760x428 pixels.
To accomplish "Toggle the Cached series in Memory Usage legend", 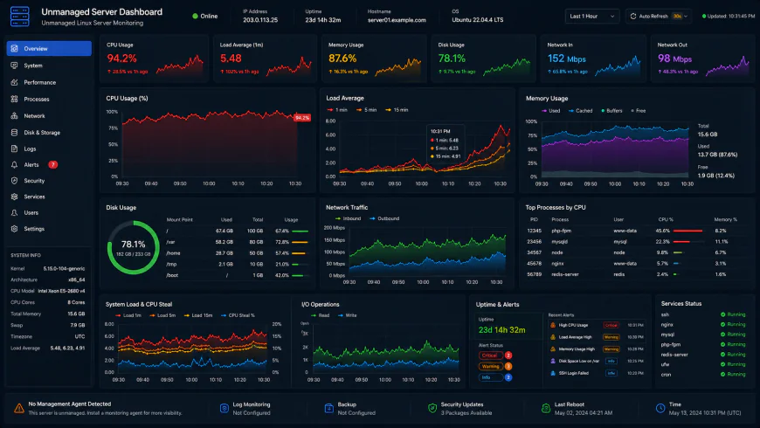I will click(580, 111).
